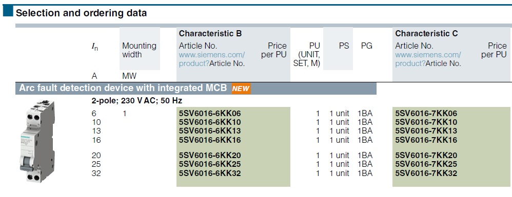Select article number 5SV6016-6KK13
Screen dimensions: 512x197
pos(210,131)
